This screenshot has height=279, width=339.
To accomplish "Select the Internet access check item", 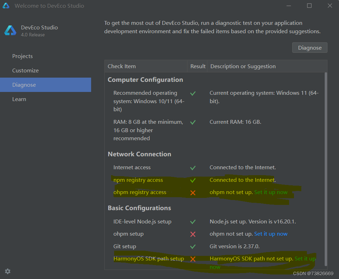I will point(132,167).
